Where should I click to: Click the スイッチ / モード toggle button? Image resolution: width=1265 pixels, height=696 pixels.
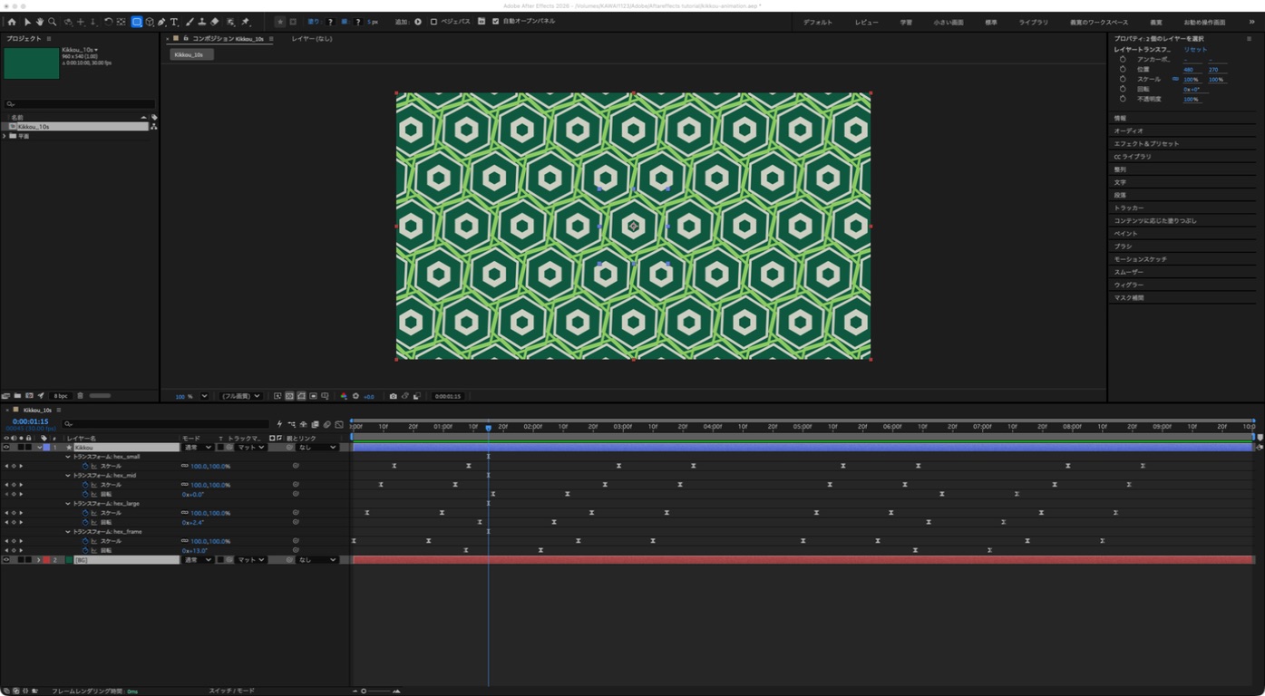pyautogui.click(x=231, y=691)
